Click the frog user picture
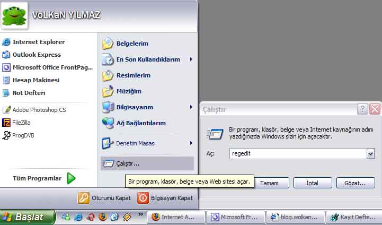 [x=14, y=15]
